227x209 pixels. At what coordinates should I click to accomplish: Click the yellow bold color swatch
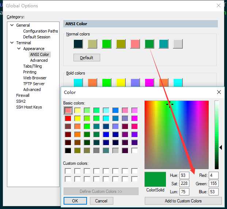tap(121, 83)
